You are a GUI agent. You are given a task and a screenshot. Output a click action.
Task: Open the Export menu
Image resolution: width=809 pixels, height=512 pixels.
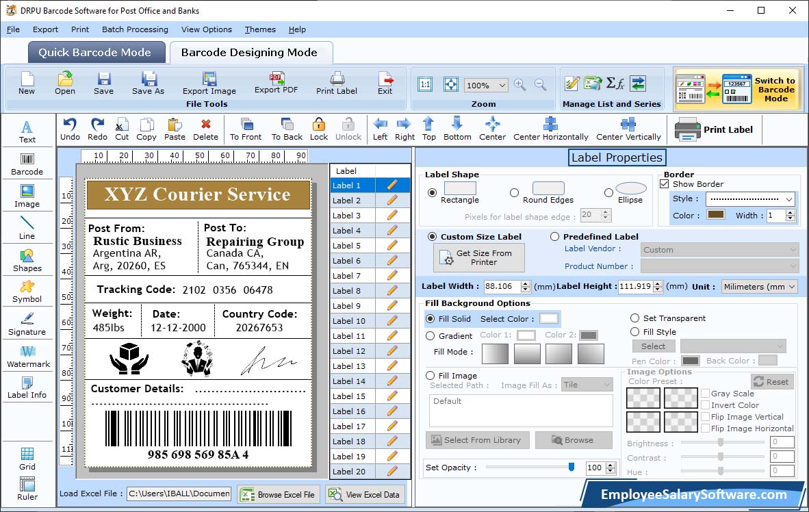(x=45, y=29)
